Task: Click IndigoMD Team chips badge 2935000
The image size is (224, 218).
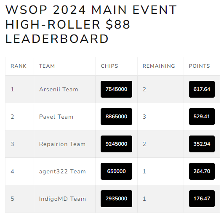Action: 116,199
